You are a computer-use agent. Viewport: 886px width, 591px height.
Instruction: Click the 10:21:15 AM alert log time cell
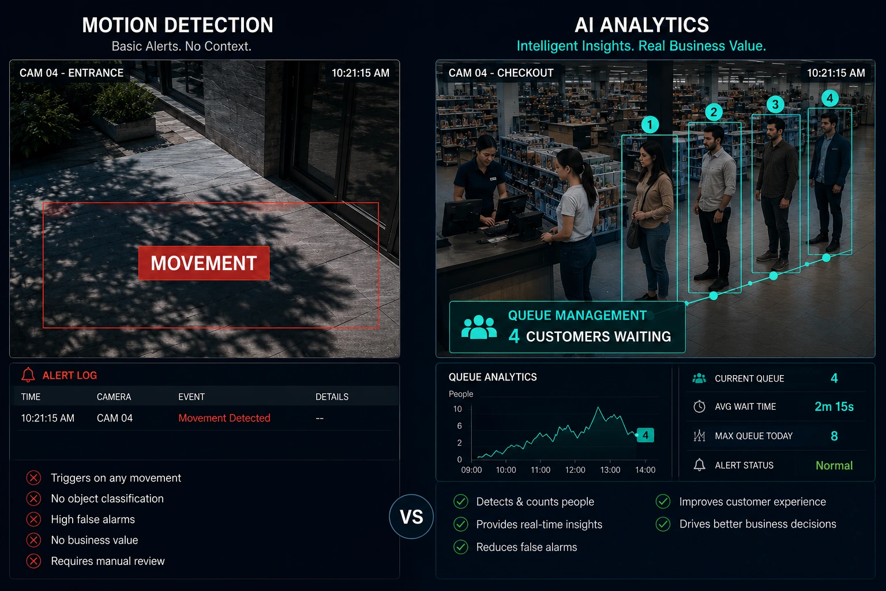tap(48, 418)
